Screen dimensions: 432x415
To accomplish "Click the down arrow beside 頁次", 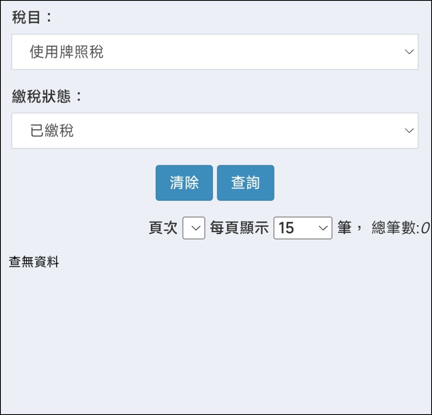I will [195, 228].
